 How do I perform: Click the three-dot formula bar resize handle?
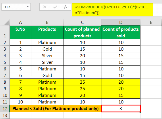(x=35, y=7)
